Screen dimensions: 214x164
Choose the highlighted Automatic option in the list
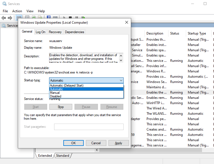coord(86,89)
